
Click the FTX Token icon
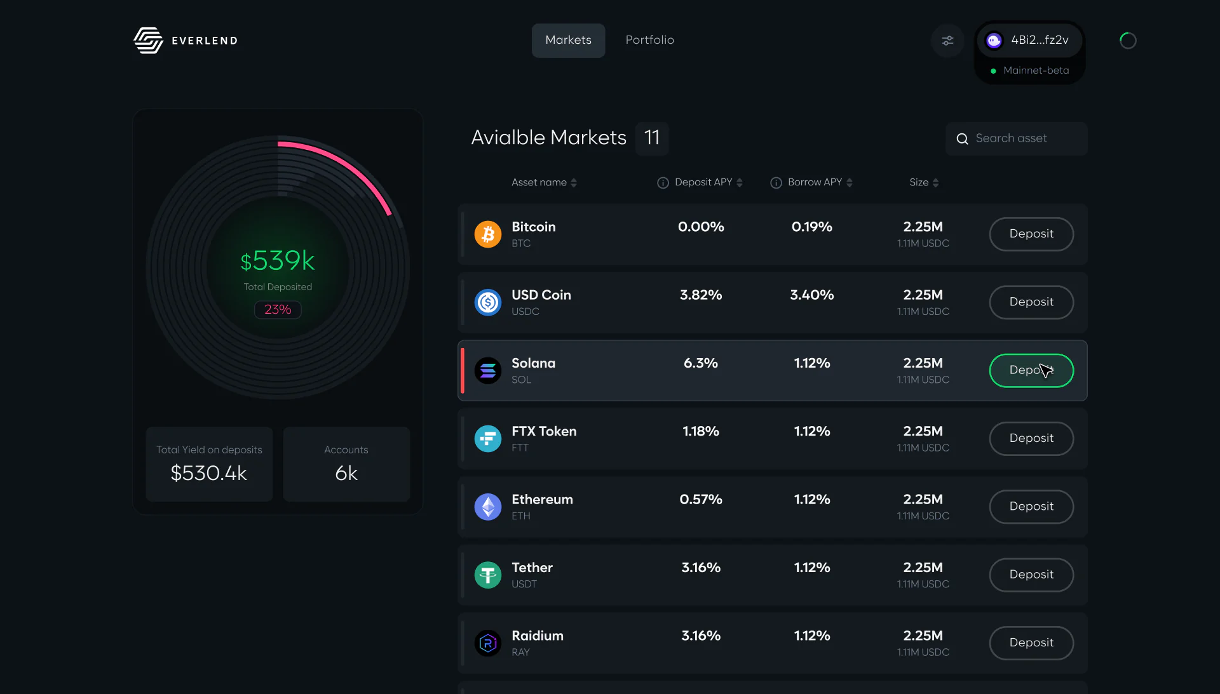click(x=488, y=439)
